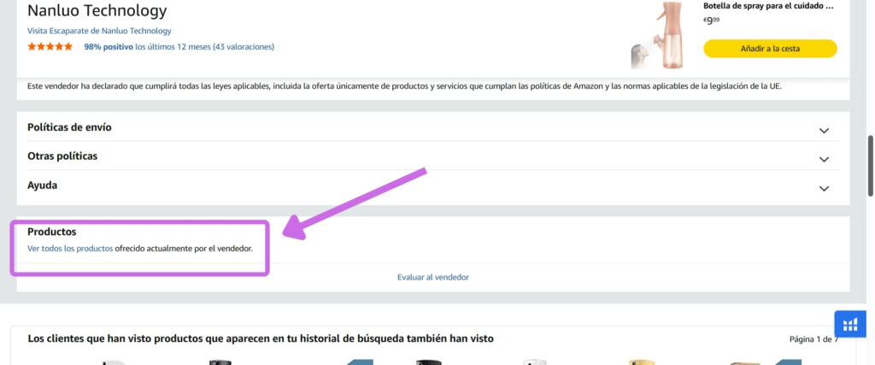Expand the Otras políticas chevron arrow

coord(824,159)
